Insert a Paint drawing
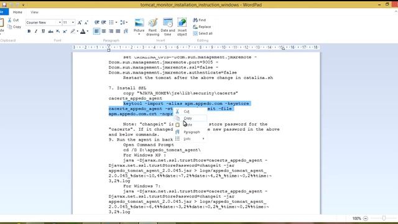This screenshot has height=224, width=398. click(152, 27)
